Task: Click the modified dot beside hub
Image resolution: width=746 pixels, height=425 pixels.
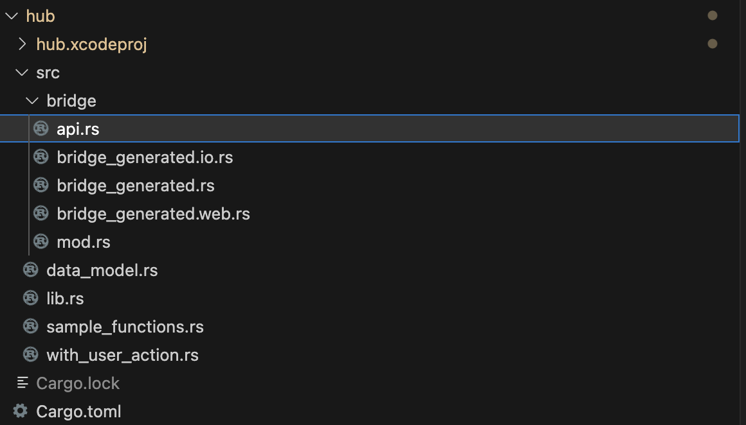Action: (x=712, y=15)
